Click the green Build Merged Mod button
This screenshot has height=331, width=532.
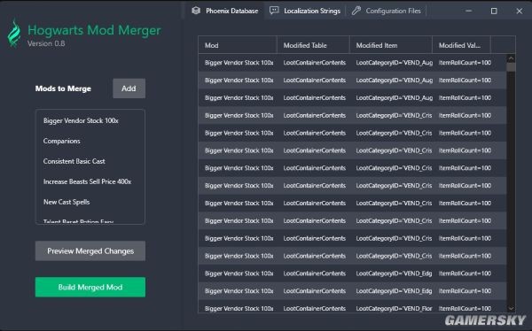pos(90,288)
